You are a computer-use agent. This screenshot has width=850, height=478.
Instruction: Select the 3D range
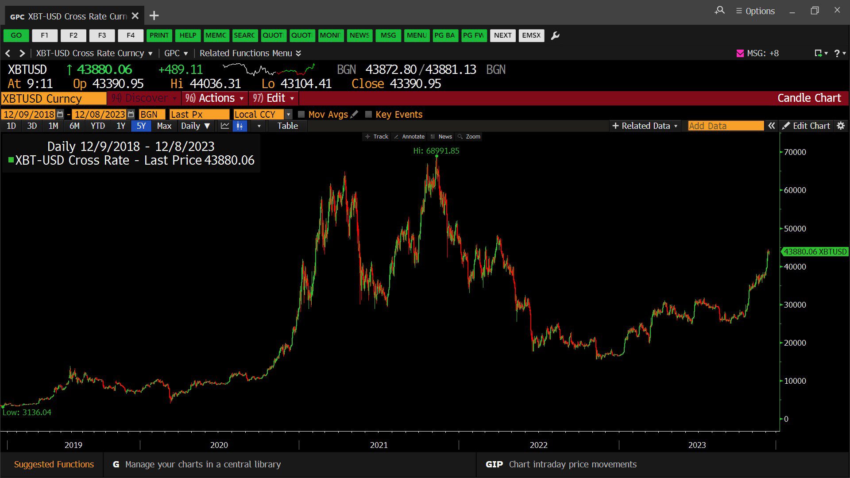pyautogui.click(x=32, y=126)
